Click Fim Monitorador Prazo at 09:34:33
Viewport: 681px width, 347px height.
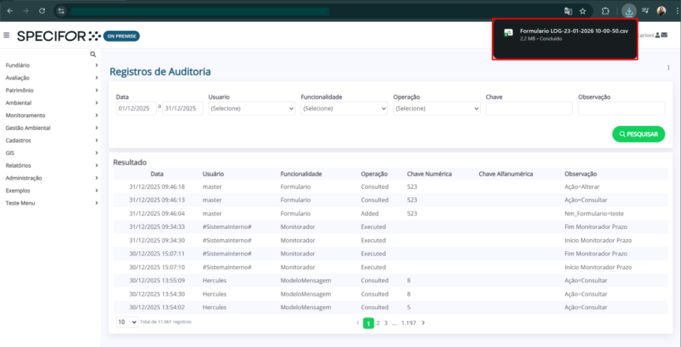point(596,227)
